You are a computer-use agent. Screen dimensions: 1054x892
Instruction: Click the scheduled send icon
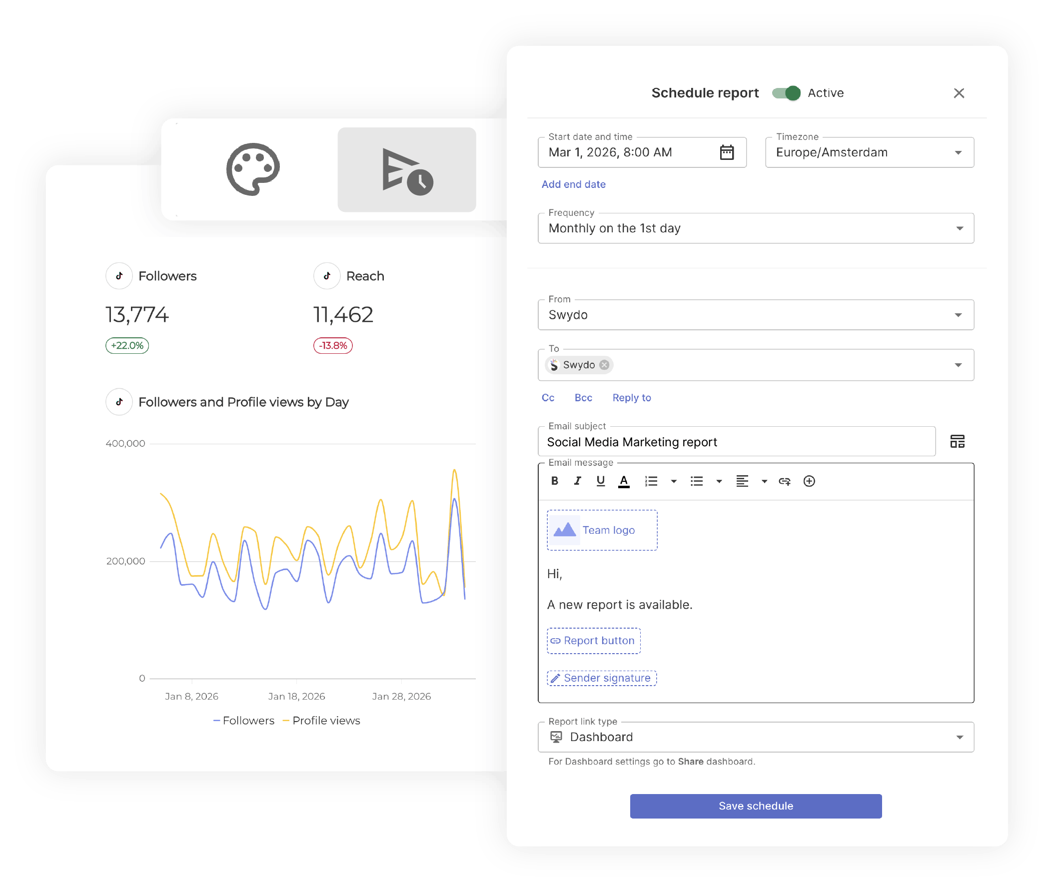[x=406, y=169]
